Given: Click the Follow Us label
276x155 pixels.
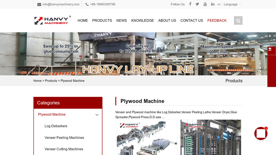Looking at the screenshot, I should [178, 4].
